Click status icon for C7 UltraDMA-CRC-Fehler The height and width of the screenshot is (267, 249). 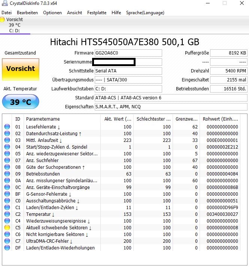pyautogui.click(x=7, y=241)
